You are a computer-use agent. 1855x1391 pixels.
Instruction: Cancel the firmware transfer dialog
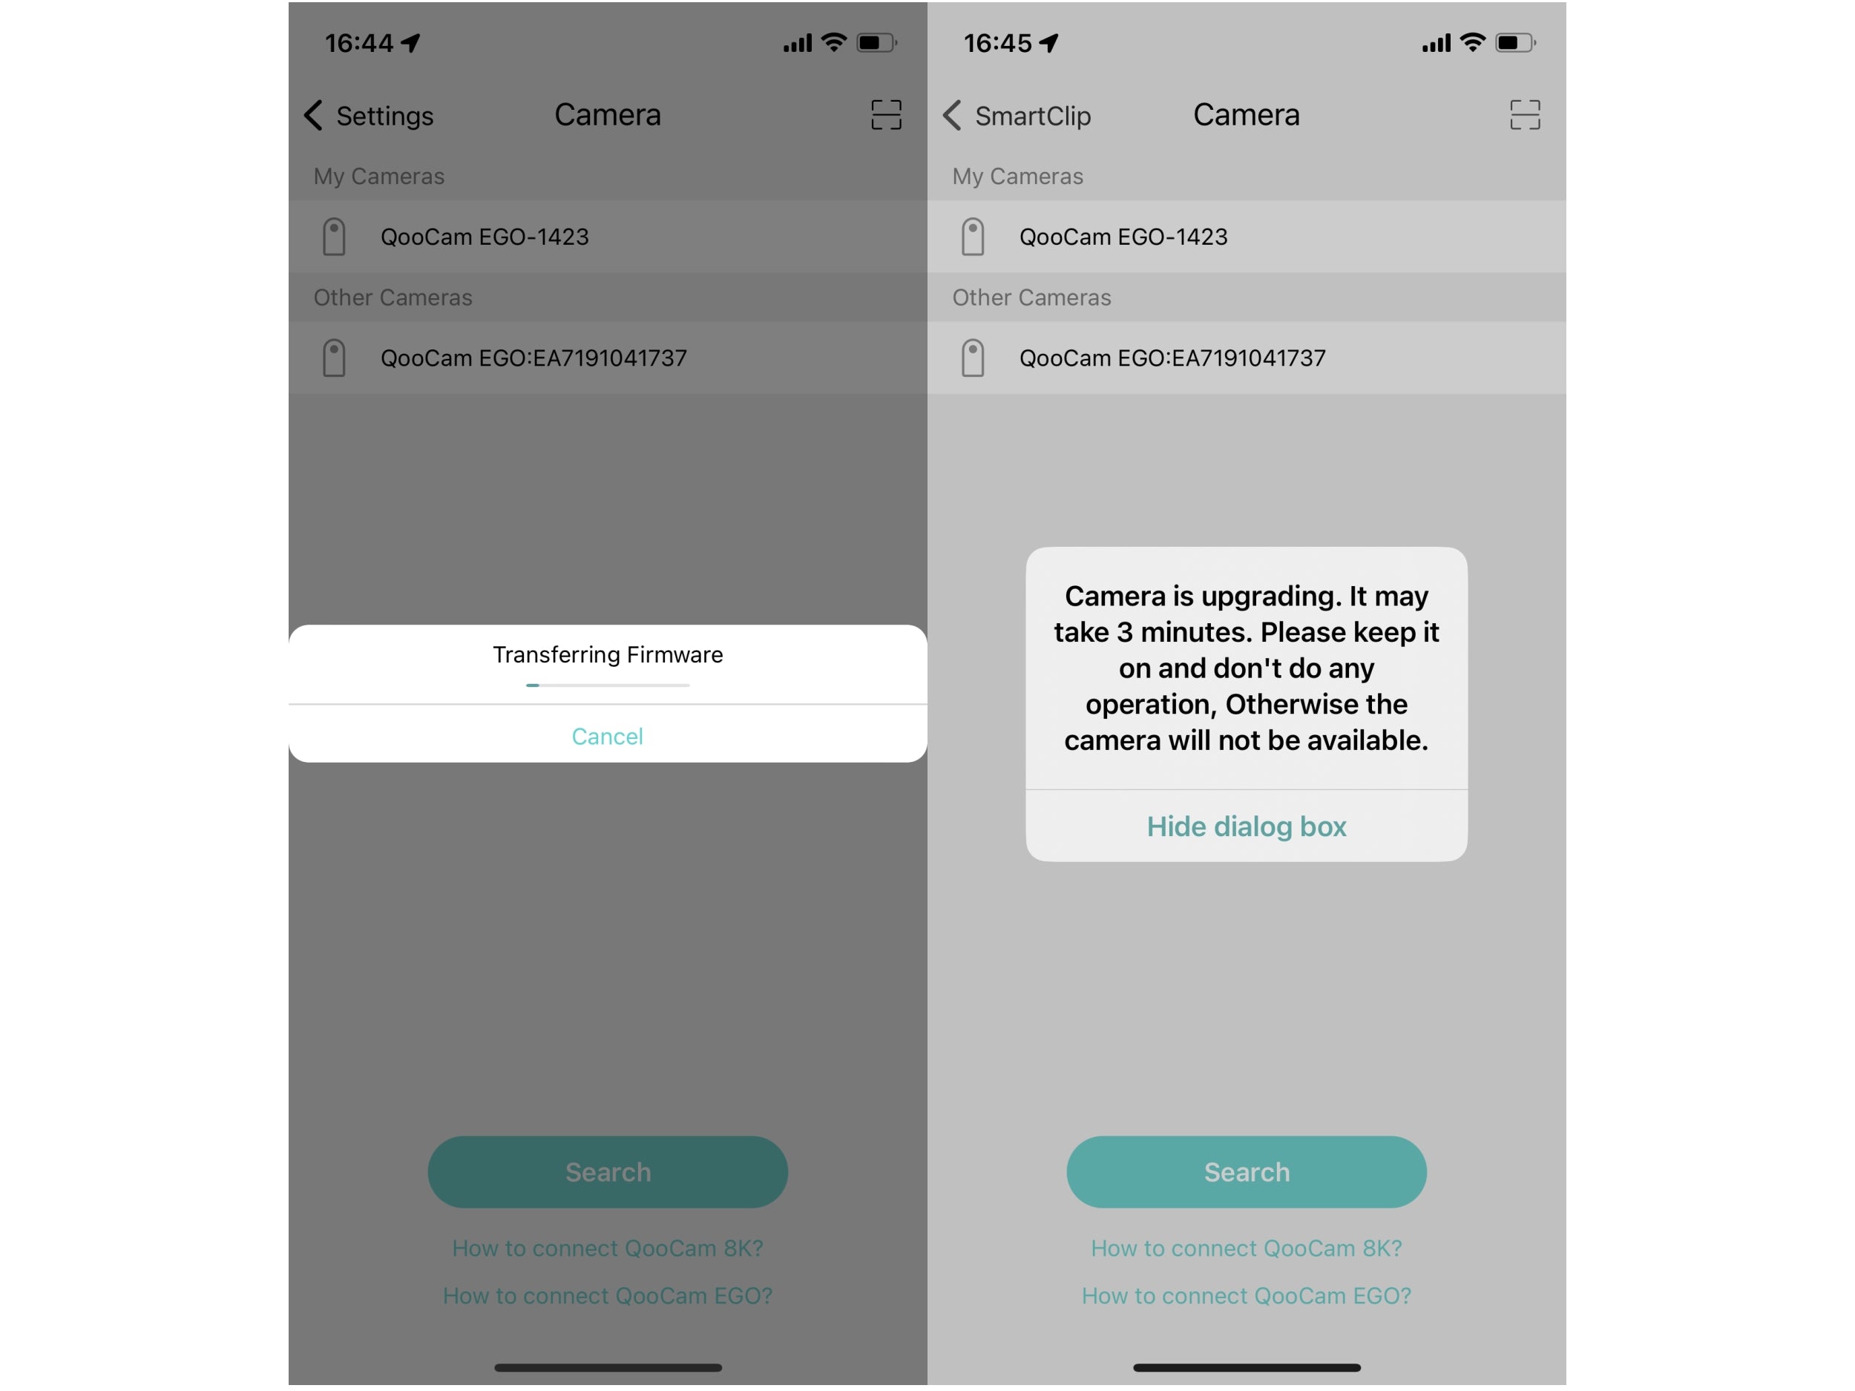click(x=606, y=734)
